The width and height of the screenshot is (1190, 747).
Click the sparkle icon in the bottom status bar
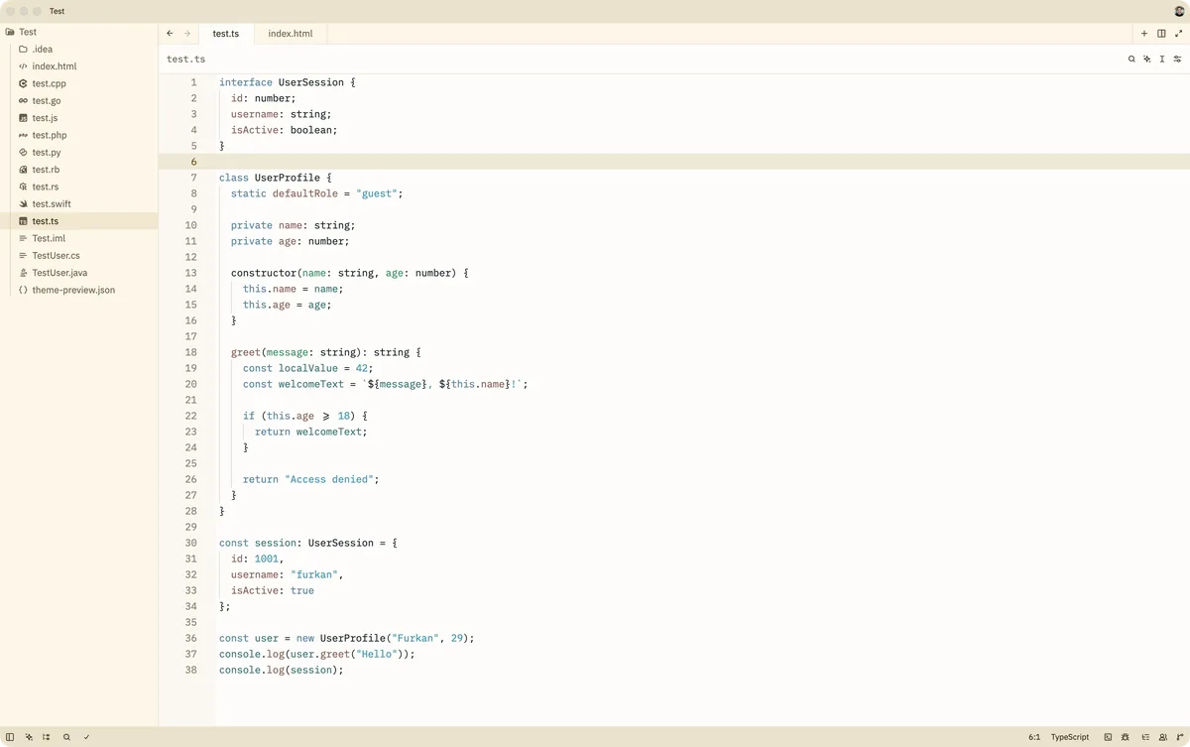pyautogui.click(x=29, y=737)
